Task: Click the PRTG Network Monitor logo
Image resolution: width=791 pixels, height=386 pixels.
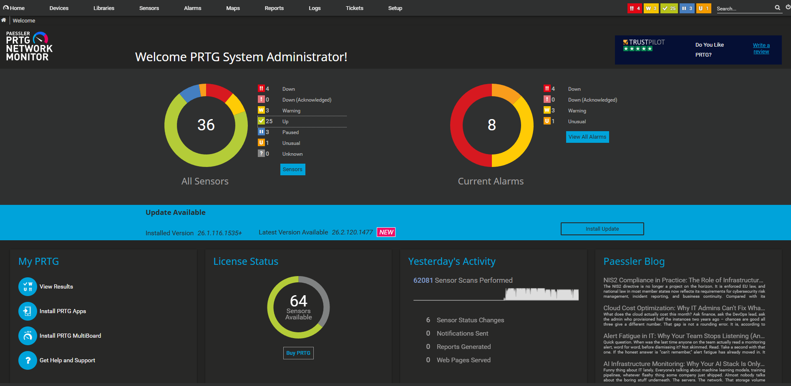Action: pos(29,46)
